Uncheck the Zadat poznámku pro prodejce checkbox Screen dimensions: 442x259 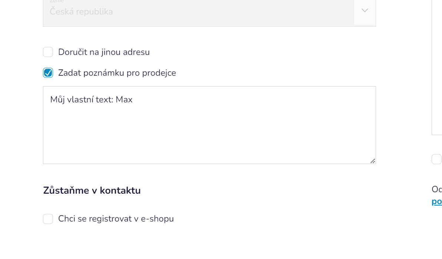pos(48,73)
